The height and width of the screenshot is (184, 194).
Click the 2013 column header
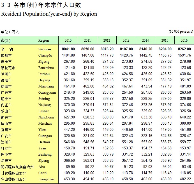pyautogui.click(x=126, y=40)
